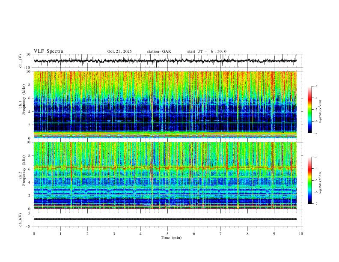Click the ch.2 color bar log(PSD) label
The height and width of the screenshot is (262, 339).
tap(320, 182)
